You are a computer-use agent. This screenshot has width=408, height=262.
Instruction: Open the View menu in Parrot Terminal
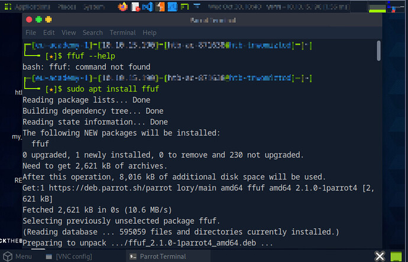69,32
